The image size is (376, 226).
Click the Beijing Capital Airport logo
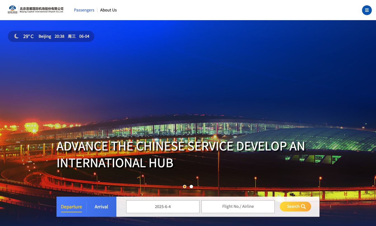13,9
